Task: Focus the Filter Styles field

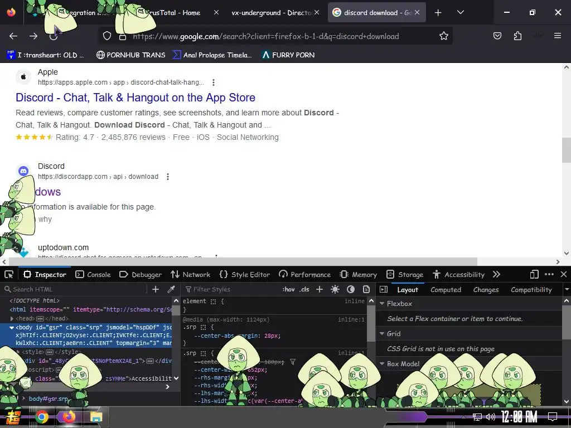Action: (x=231, y=289)
